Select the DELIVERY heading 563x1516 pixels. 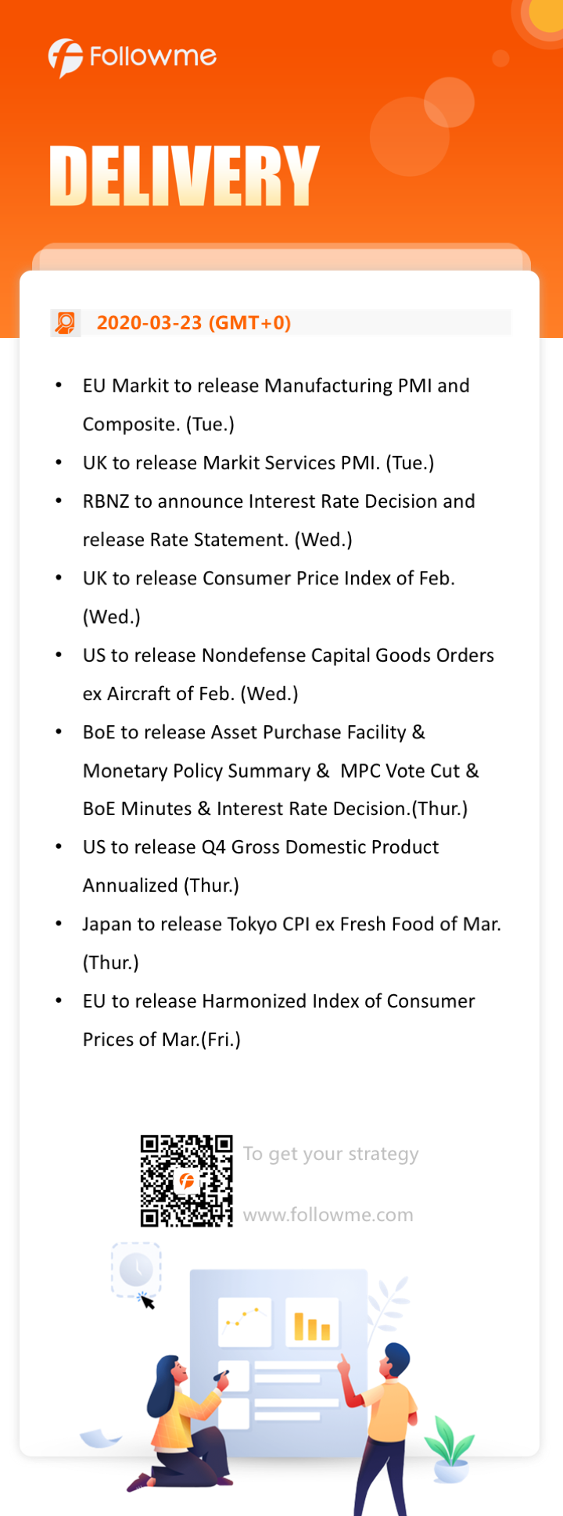(185, 176)
